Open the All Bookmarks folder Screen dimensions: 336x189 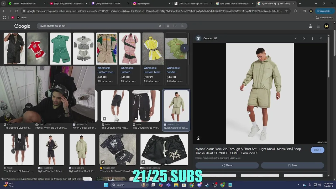325,17
